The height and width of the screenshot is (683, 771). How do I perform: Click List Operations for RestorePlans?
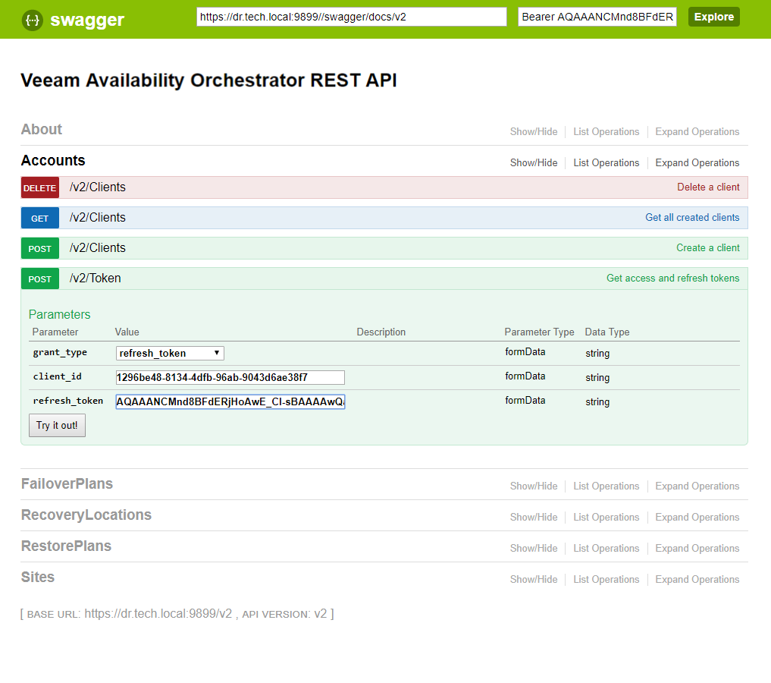(606, 548)
